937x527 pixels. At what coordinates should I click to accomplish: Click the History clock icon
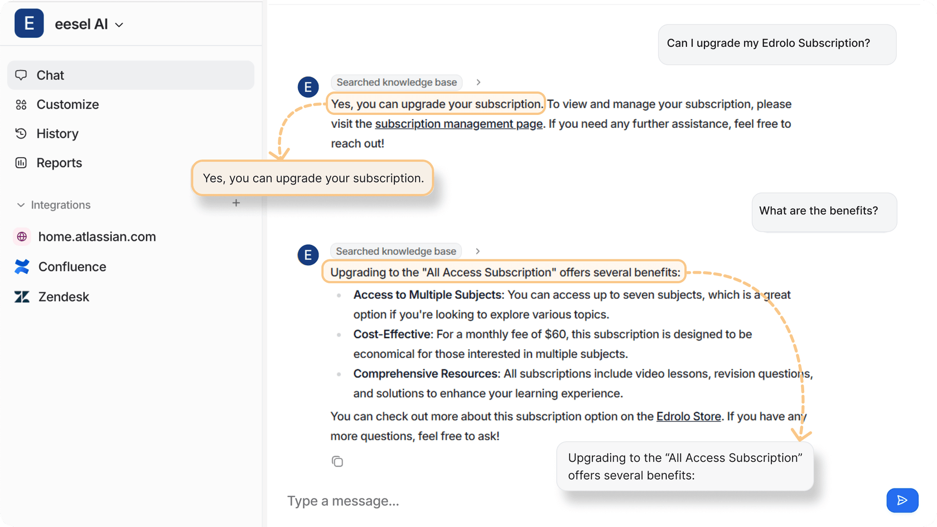point(21,133)
